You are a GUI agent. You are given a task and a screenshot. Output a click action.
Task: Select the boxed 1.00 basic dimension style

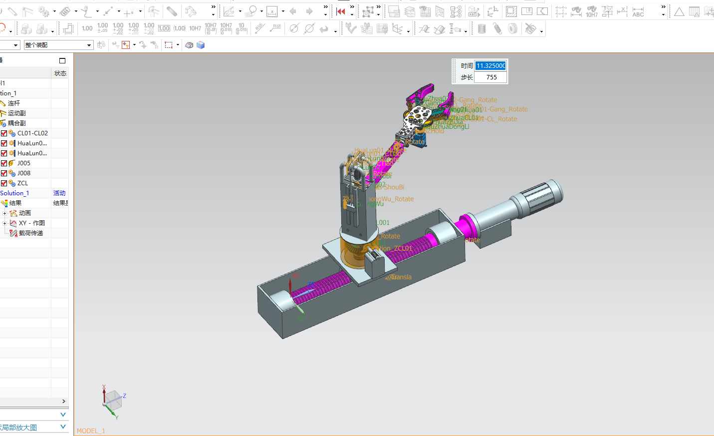[x=164, y=28]
